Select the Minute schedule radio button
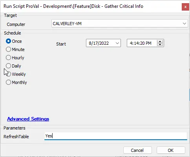 (8, 49)
